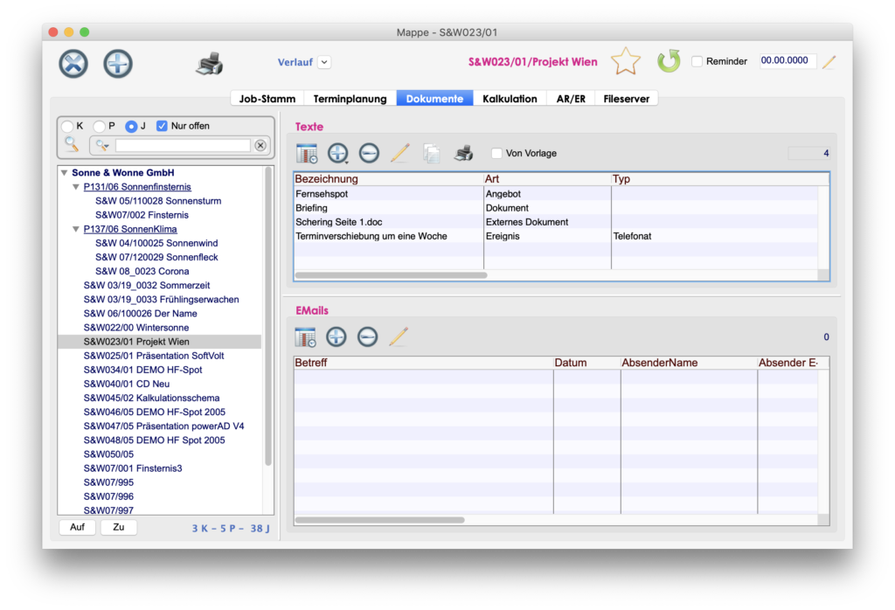This screenshot has width=895, height=610.
Task: Open table settings icon in EMails section
Action: click(x=305, y=336)
